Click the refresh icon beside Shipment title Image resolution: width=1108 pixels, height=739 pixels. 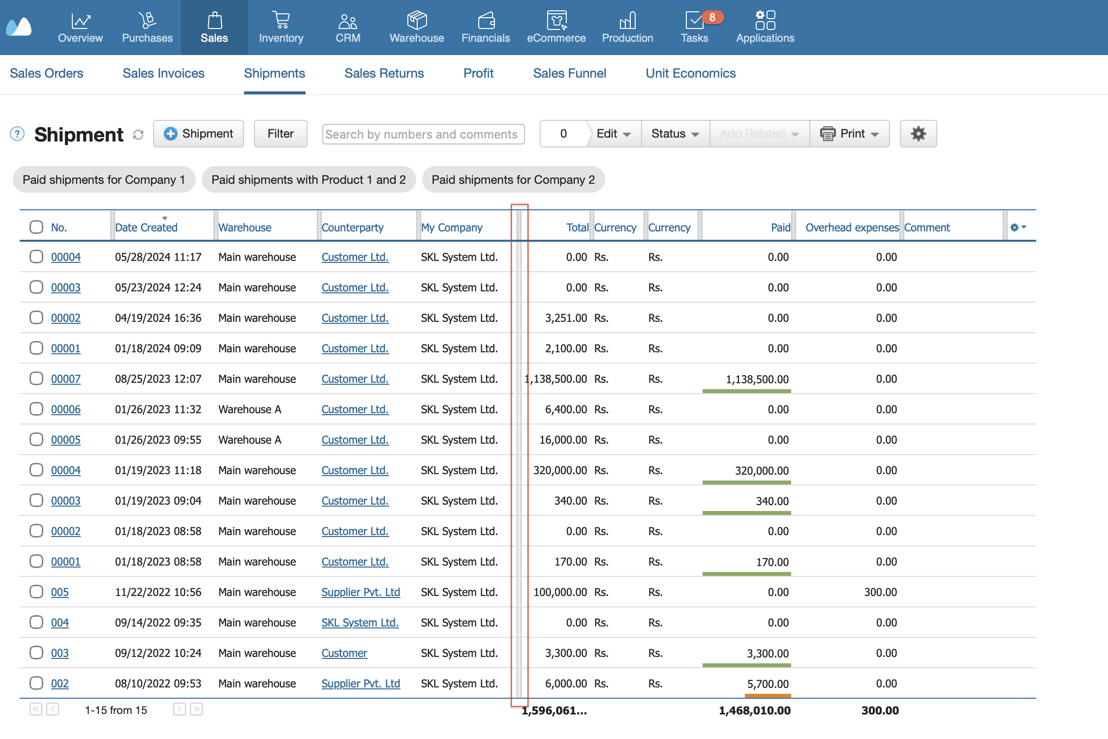tap(138, 135)
